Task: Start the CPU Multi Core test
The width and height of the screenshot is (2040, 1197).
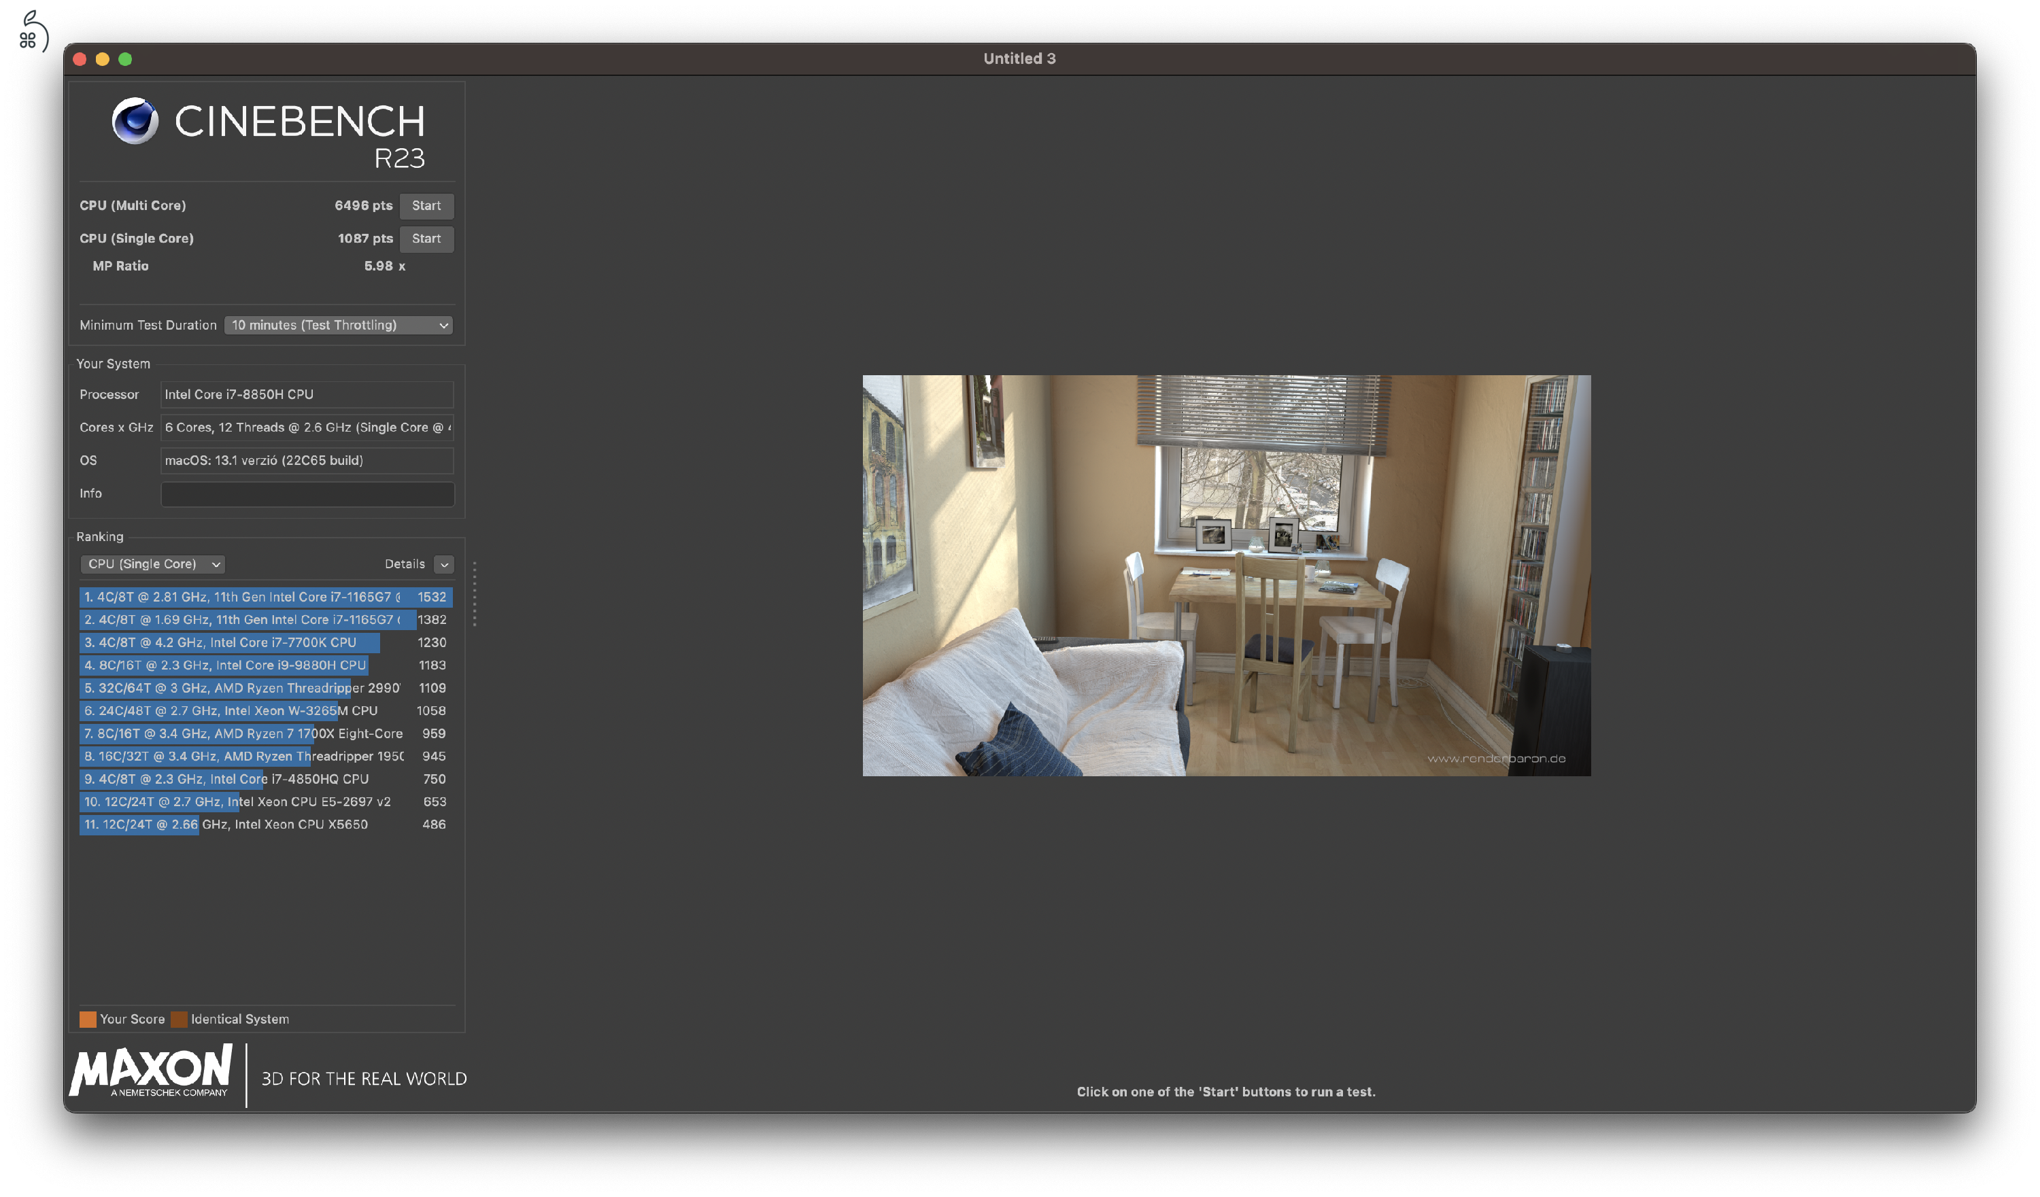Action: pyautogui.click(x=426, y=205)
